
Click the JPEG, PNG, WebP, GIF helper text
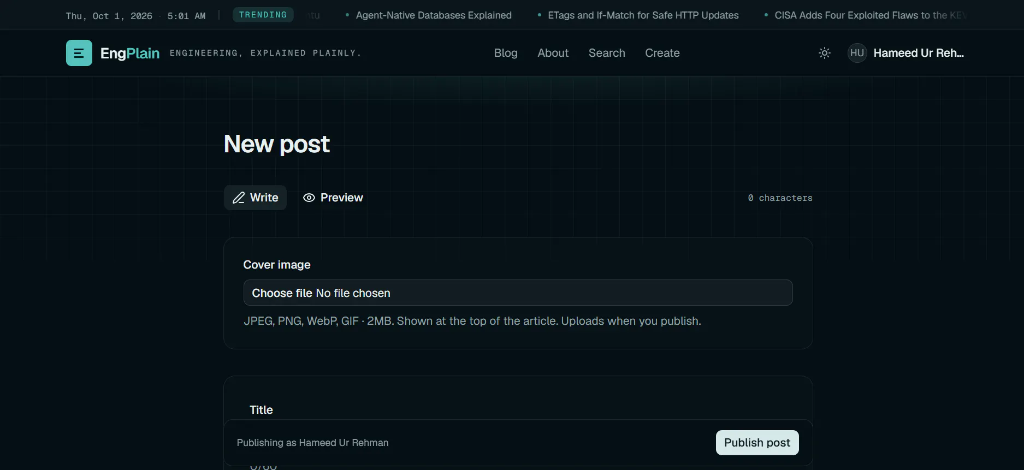click(472, 321)
